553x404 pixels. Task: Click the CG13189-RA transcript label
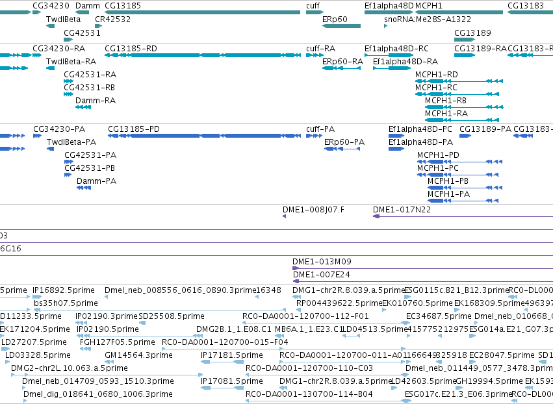tap(480, 49)
